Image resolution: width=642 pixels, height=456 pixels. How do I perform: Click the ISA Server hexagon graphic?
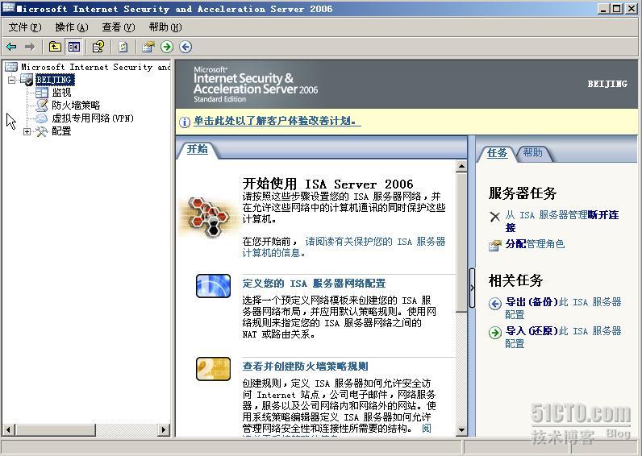tap(209, 217)
